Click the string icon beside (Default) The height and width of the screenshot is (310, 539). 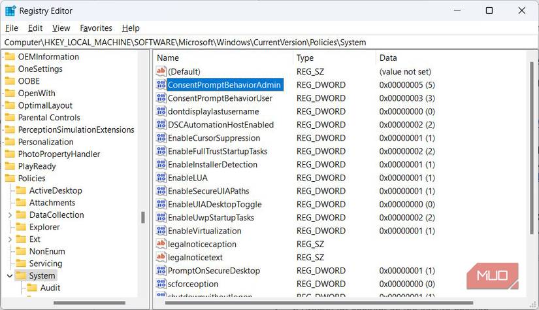coord(161,71)
